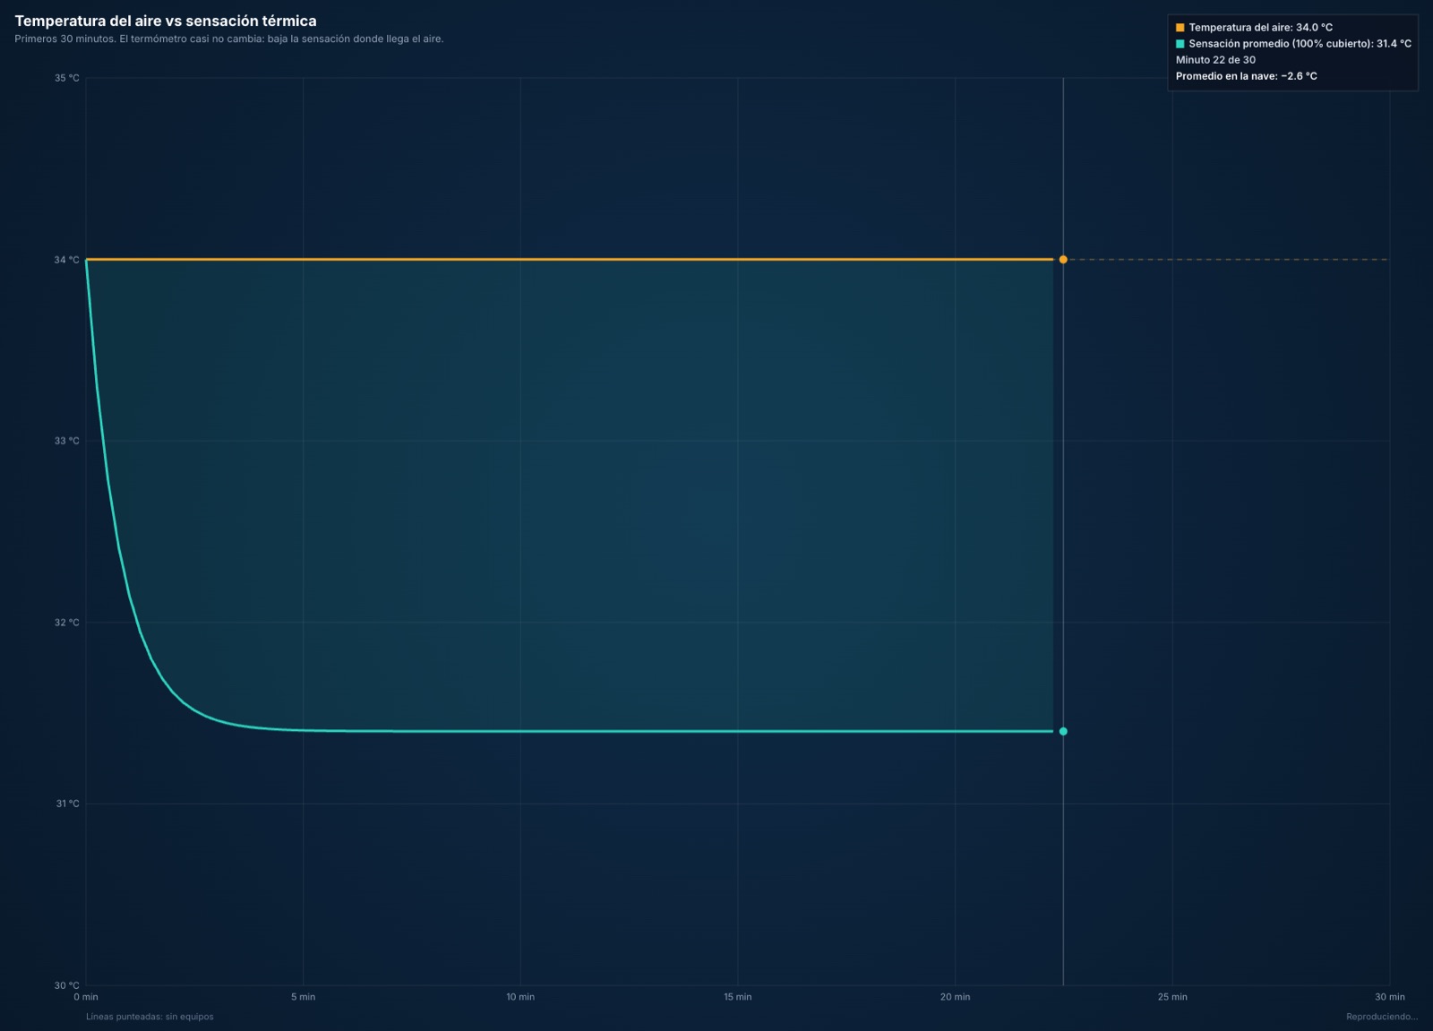
Task: Click the '10 min' x-axis label
Action: (x=520, y=997)
